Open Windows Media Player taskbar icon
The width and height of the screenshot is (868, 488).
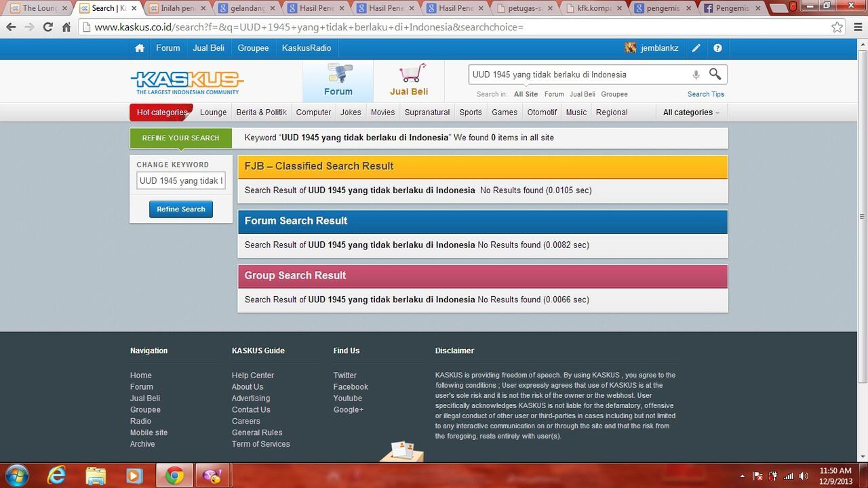point(135,476)
